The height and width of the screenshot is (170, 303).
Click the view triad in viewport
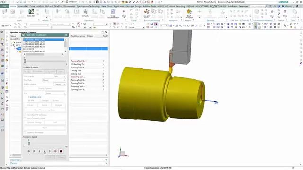click(123, 153)
